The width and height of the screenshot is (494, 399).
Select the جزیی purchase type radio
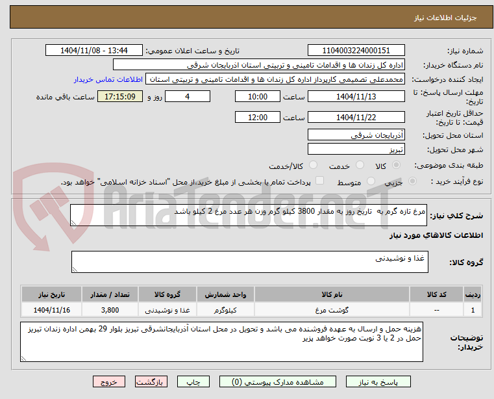tap(412, 181)
